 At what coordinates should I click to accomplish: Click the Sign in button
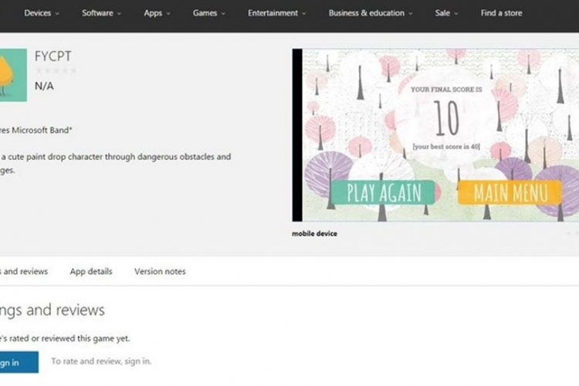tap(19, 362)
